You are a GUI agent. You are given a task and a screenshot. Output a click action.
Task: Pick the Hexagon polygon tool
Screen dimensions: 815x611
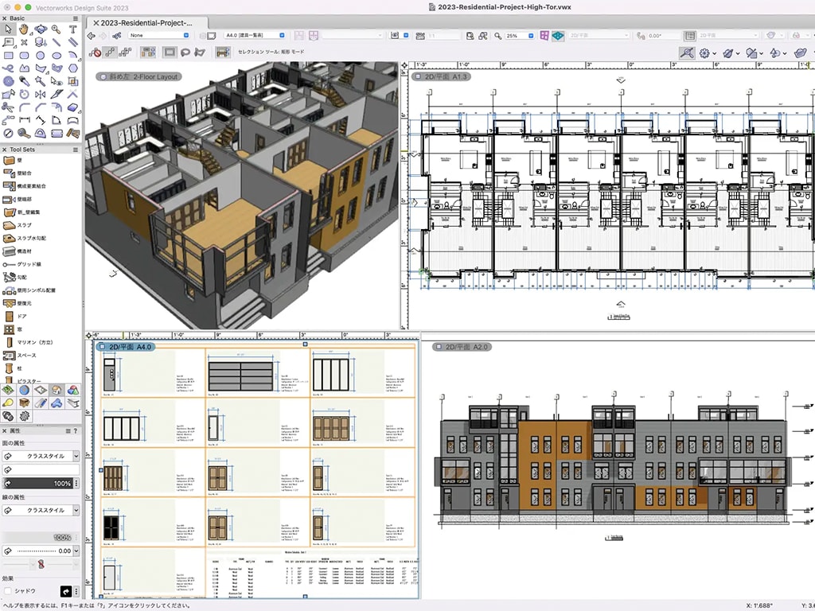click(x=72, y=68)
